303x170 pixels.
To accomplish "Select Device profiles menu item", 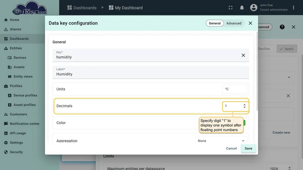I will coord(25,96).
